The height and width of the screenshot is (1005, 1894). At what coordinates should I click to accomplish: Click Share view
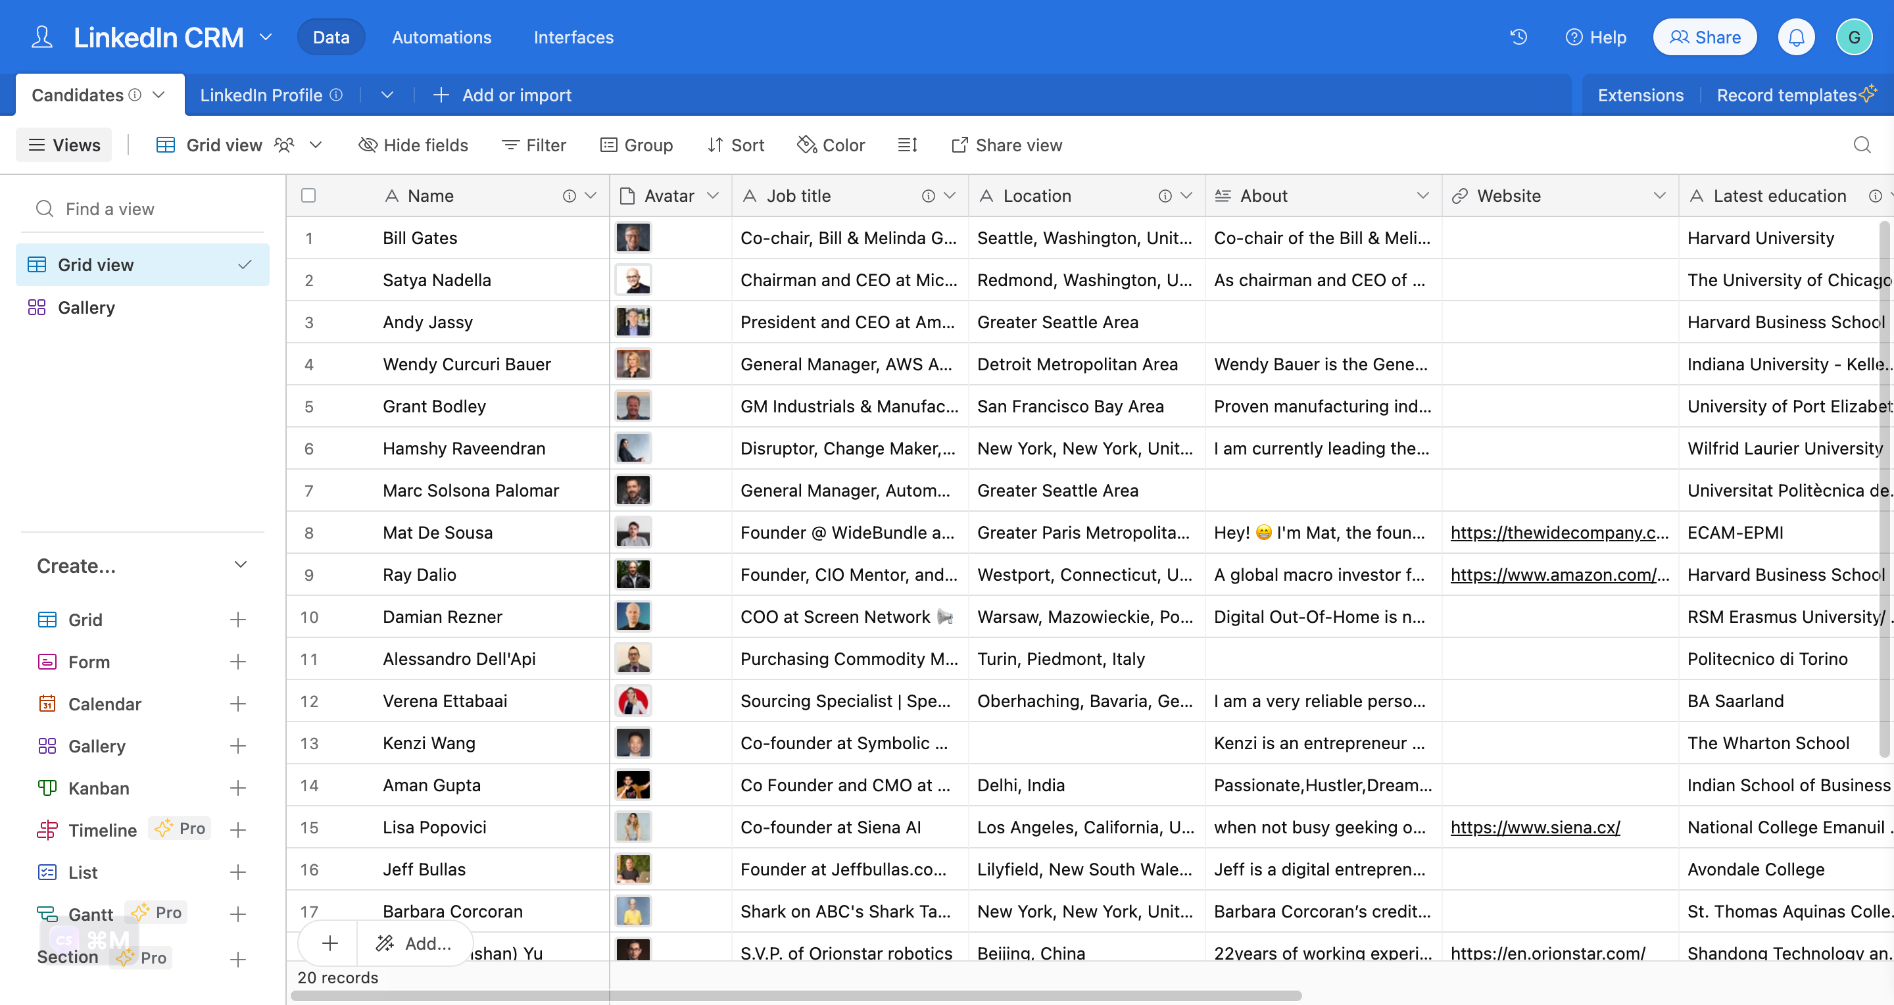coord(1007,145)
